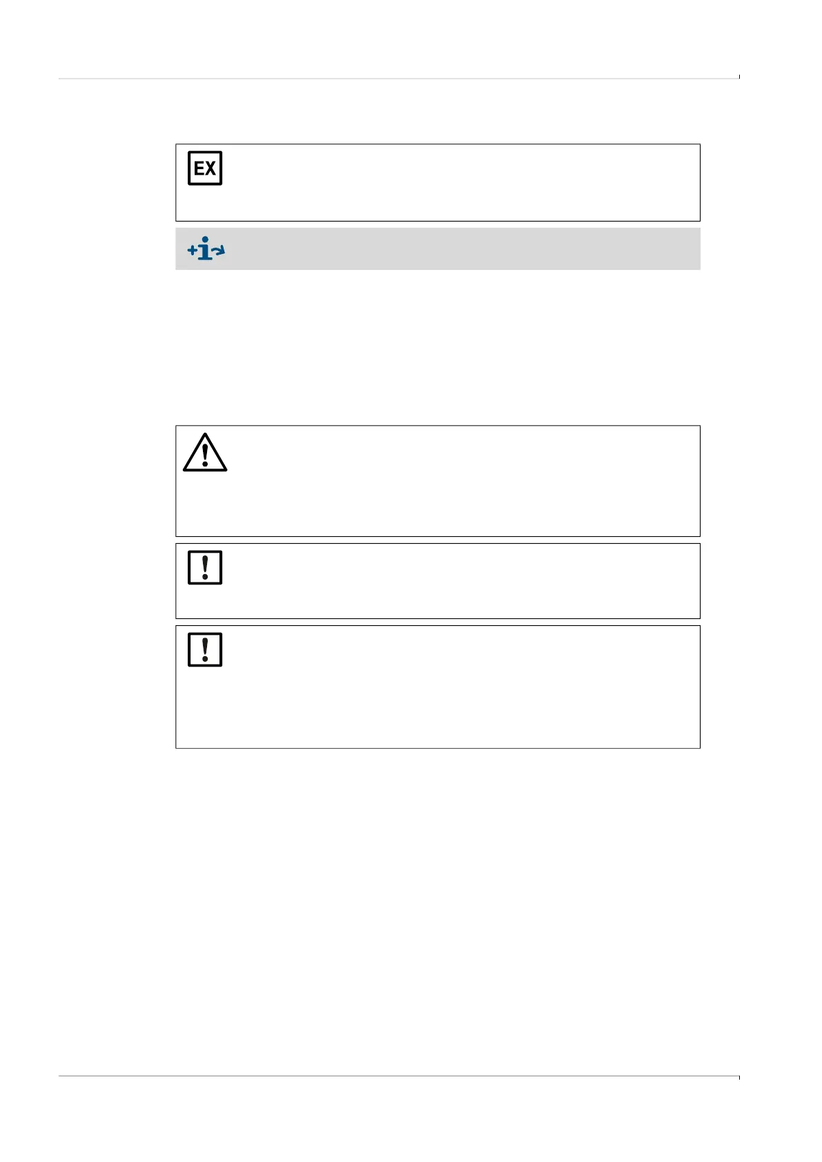Click the footer horizontal rule line
The height and width of the screenshot is (1162, 822).
point(398,1076)
